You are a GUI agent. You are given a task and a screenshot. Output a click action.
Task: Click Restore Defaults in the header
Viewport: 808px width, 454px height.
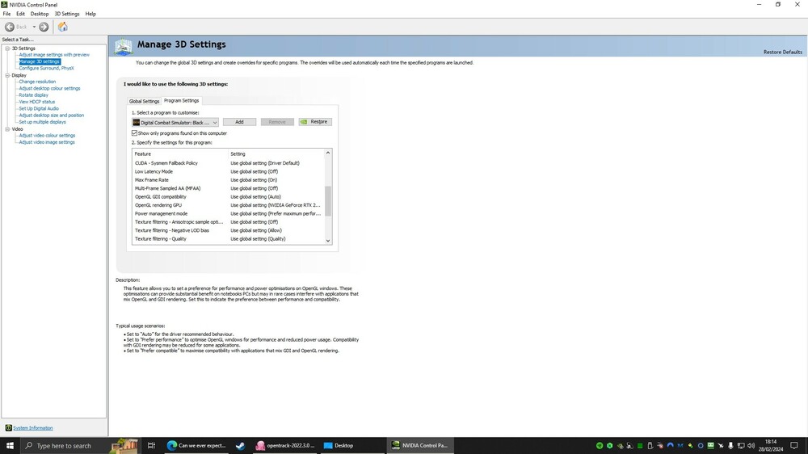point(783,52)
